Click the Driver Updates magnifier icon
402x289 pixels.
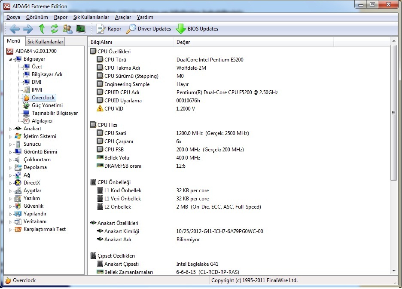point(131,29)
